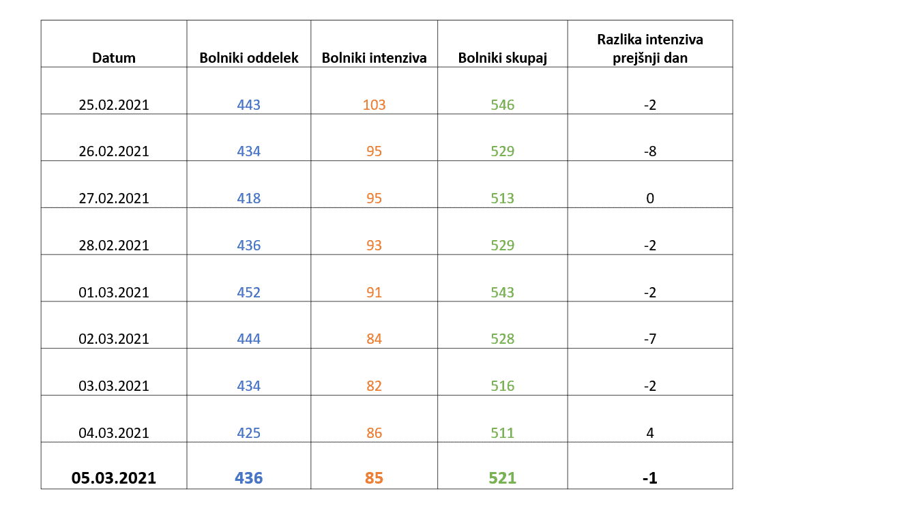Click the bold orange value 85
This screenshot has height=515, width=910.
click(x=374, y=478)
